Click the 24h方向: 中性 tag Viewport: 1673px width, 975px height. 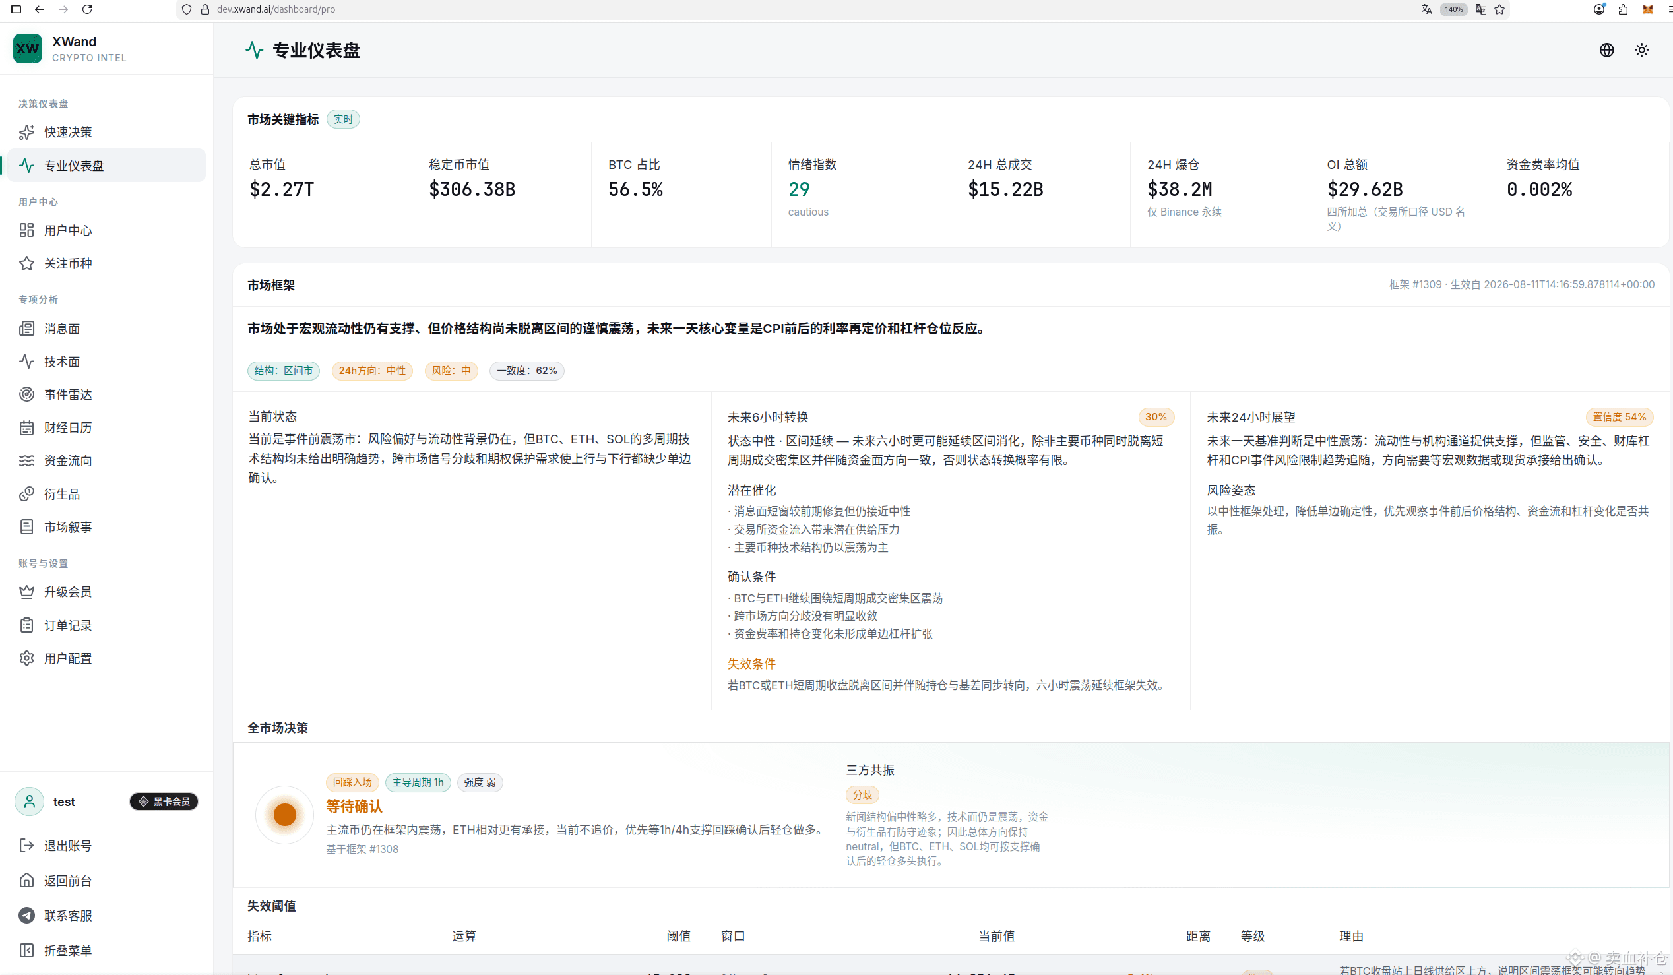click(x=372, y=370)
